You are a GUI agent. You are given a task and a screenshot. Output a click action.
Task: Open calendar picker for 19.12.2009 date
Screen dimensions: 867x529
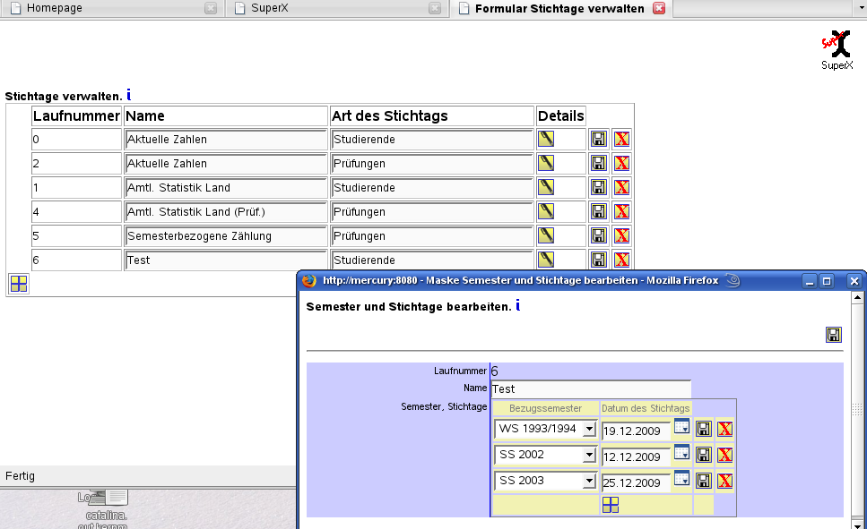(681, 427)
